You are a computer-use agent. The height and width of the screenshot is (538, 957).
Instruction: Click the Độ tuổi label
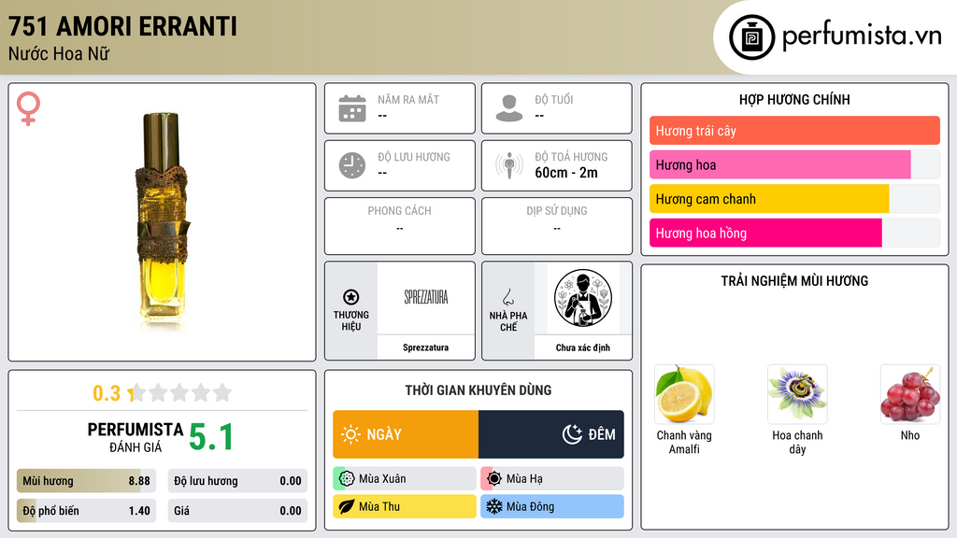click(x=553, y=99)
